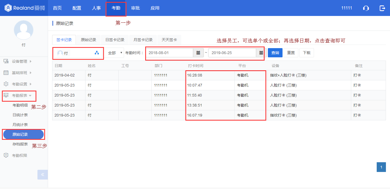The image size is (390, 189).
Task: Click 基础排班 calendar icon in sidebar
Action: pyautogui.click(x=6, y=73)
